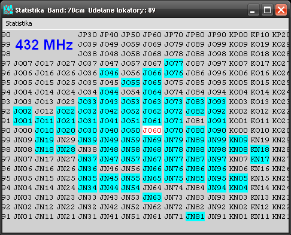Select locator cell JN63
The image size is (291, 235).
(152, 197)
